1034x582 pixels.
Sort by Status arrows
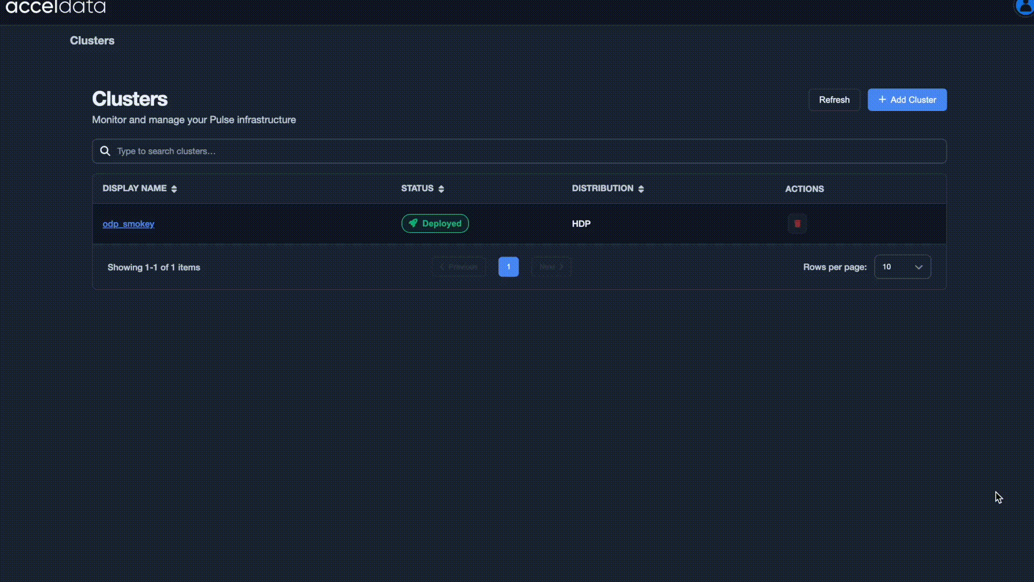pyautogui.click(x=441, y=189)
